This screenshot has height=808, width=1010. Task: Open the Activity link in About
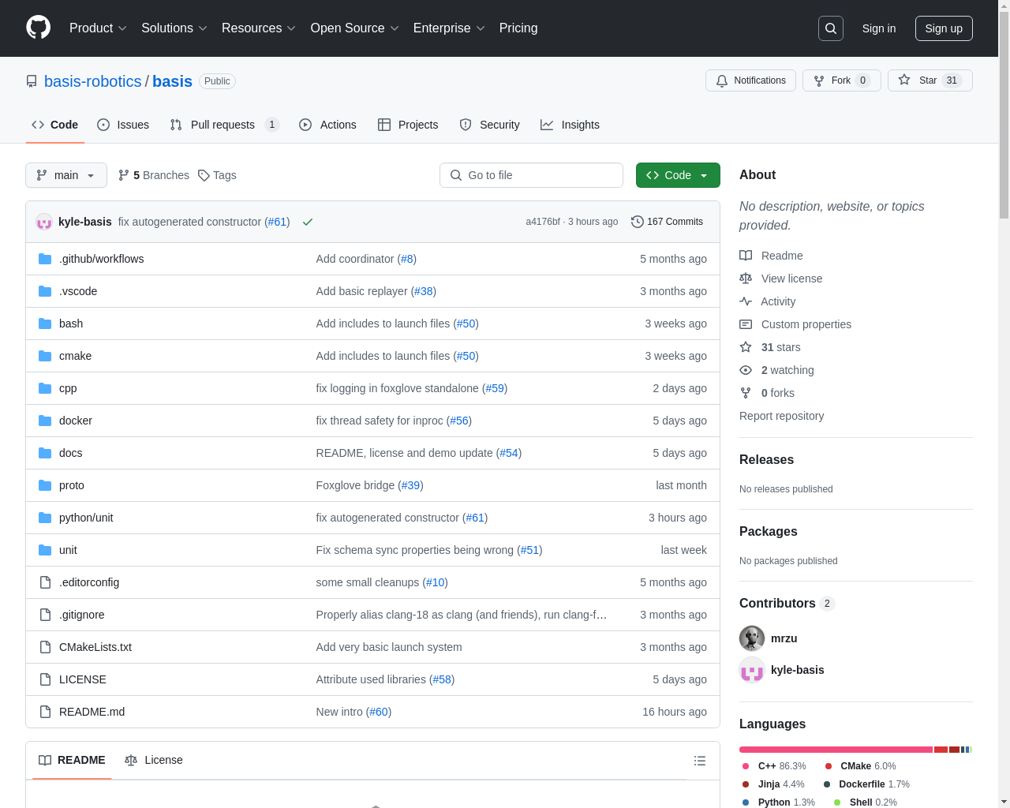tap(768, 301)
